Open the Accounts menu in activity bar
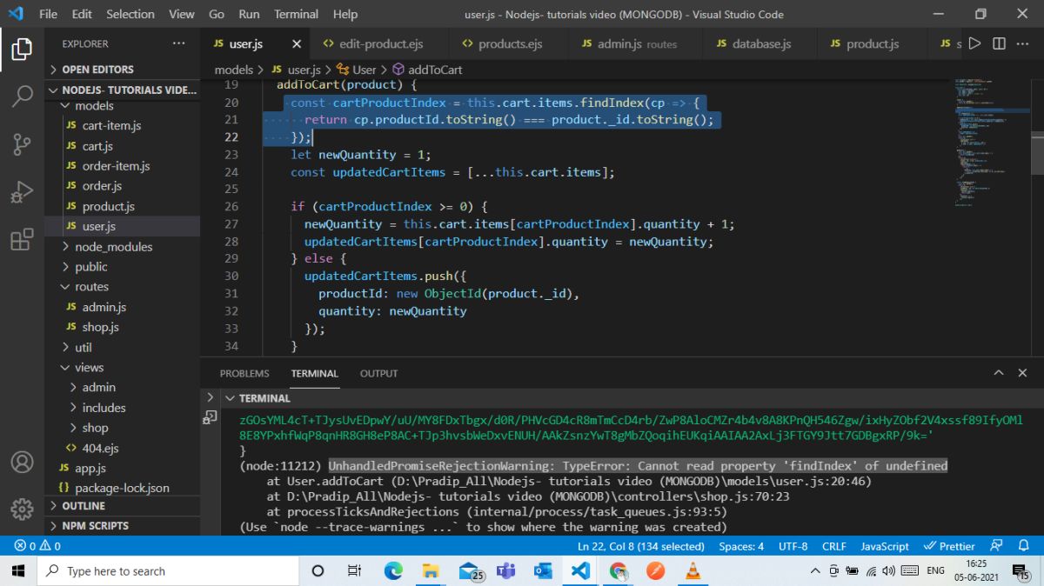 tap(22, 462)
